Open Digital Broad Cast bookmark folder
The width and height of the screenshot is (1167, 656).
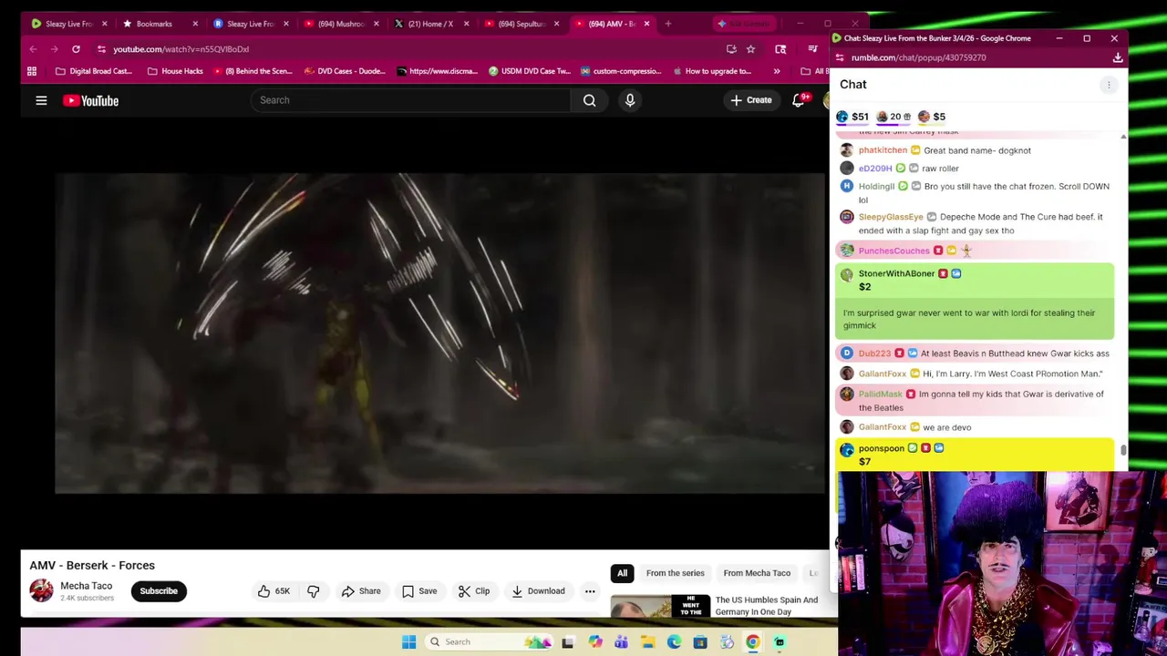coord(94,71)
